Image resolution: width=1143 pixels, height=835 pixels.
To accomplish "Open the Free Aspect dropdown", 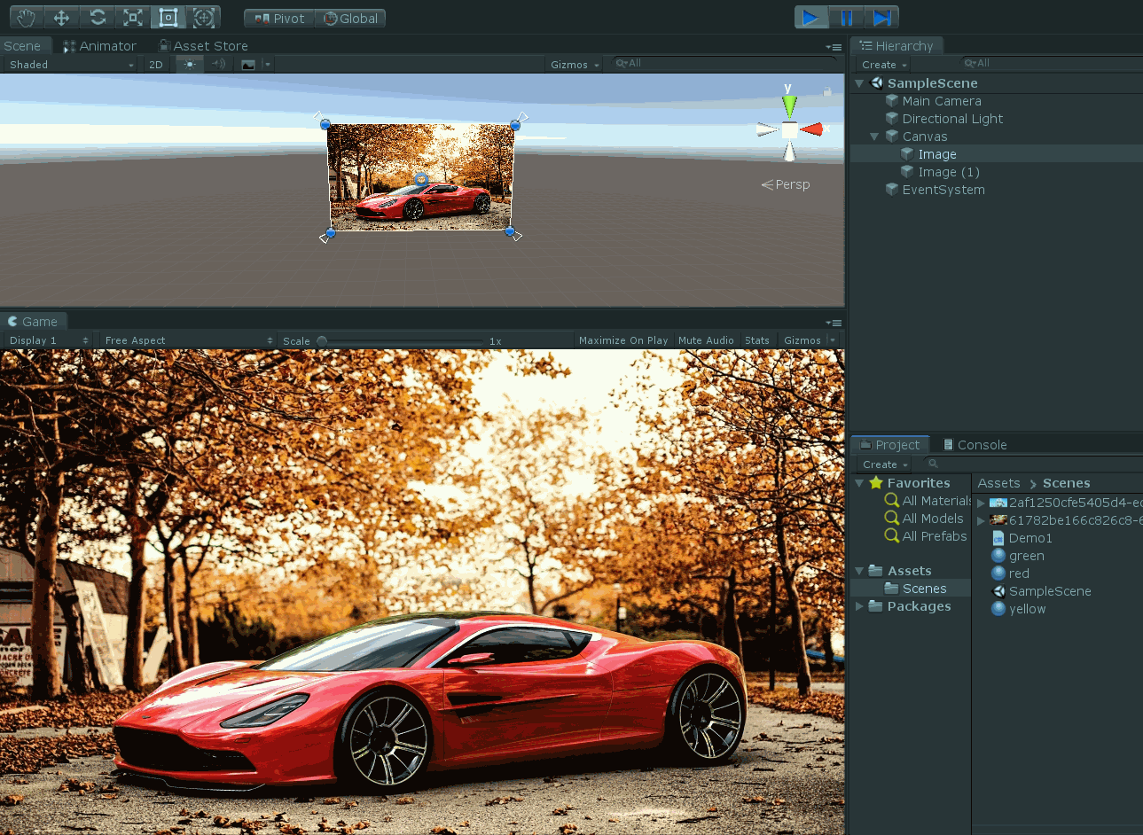I will (x=188, y=340).
